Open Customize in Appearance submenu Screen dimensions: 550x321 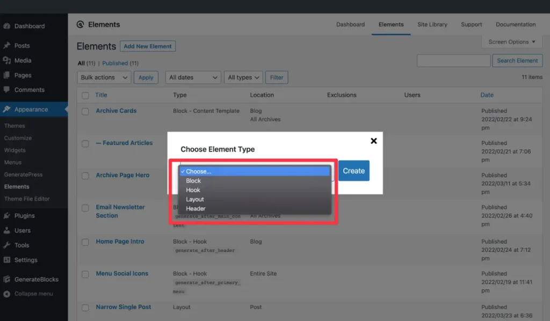click(18, 138)
